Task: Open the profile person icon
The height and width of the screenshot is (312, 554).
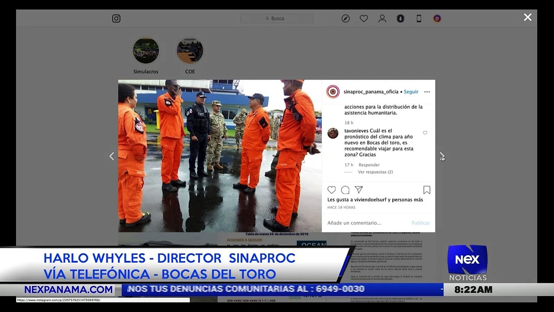Action: pyautogui.click(x=382, y=19)
